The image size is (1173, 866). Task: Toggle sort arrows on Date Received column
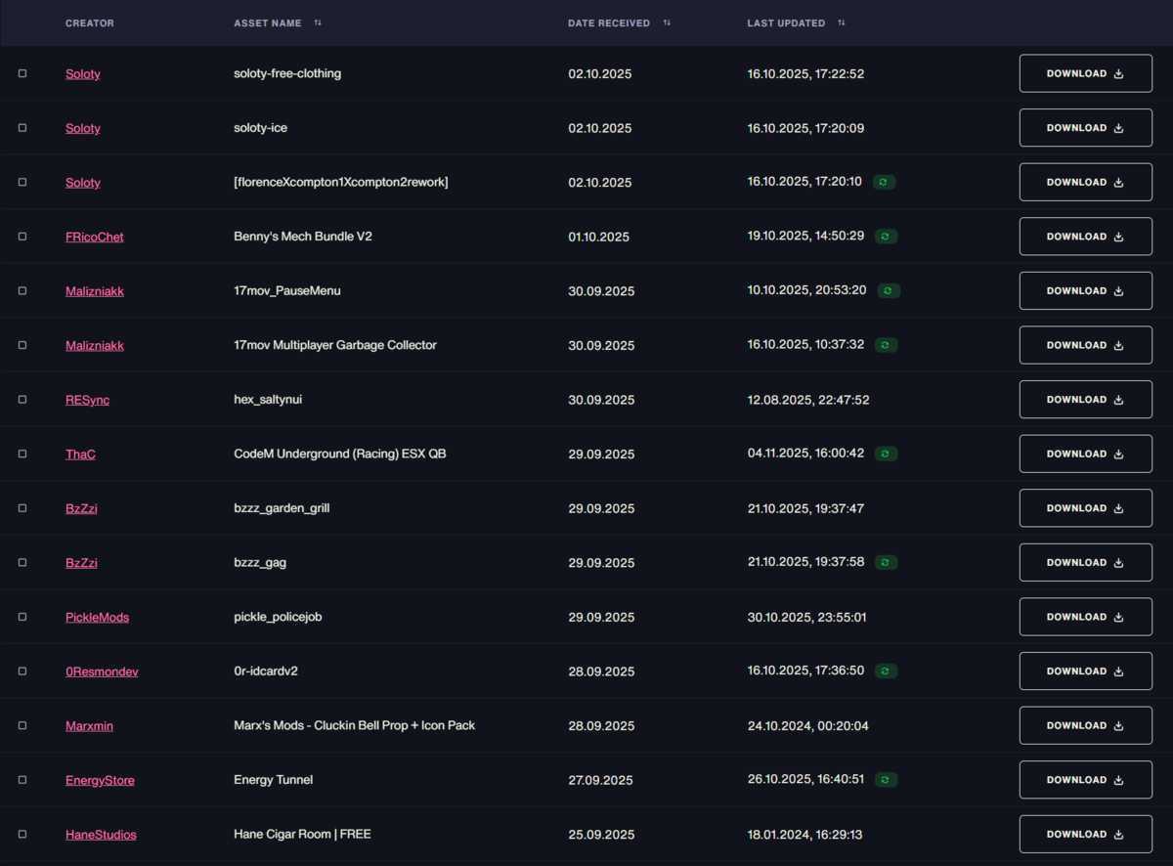(x=667, y=23)
